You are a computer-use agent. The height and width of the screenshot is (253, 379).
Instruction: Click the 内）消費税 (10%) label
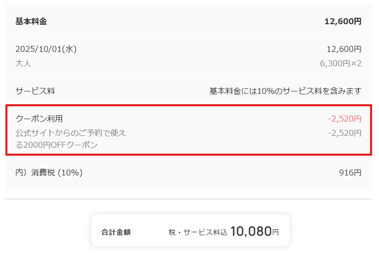(49, 172)
